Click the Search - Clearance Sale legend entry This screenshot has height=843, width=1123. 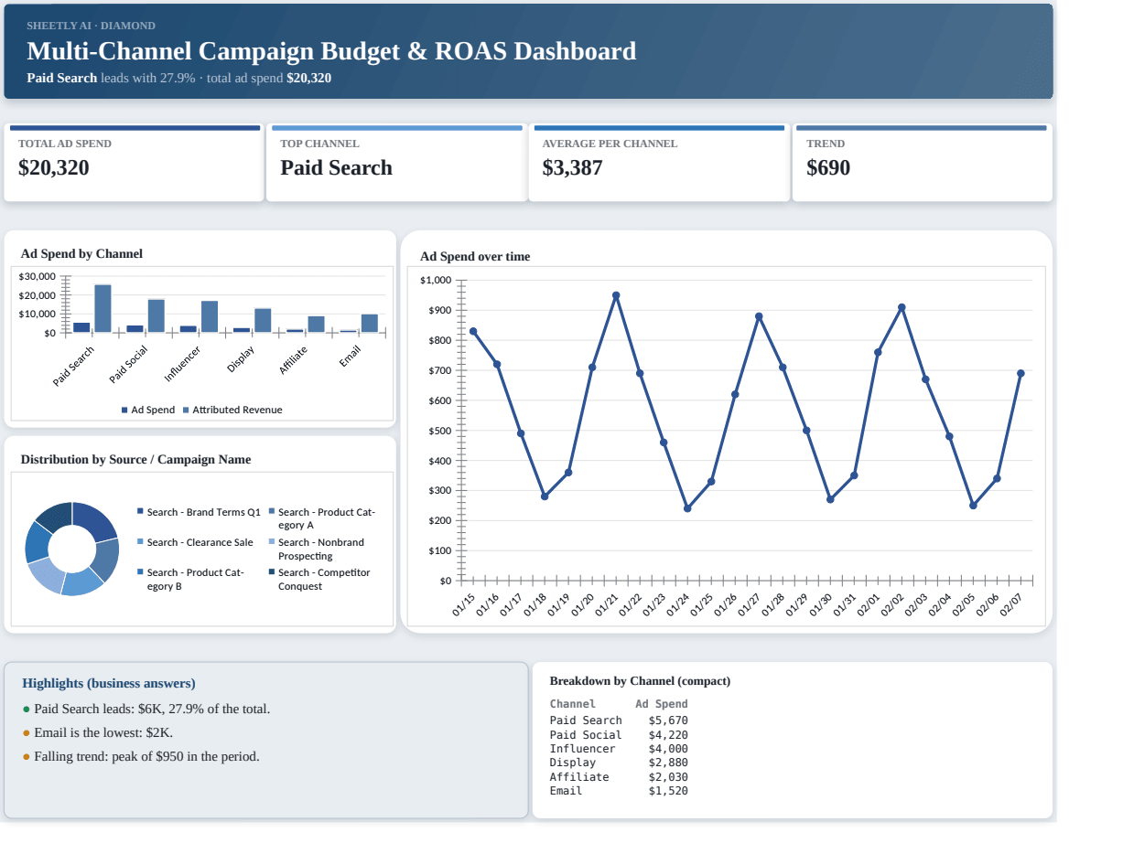[195, 542]
